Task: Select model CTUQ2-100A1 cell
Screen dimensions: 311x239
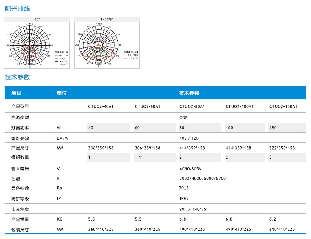Action: point(239,106)
